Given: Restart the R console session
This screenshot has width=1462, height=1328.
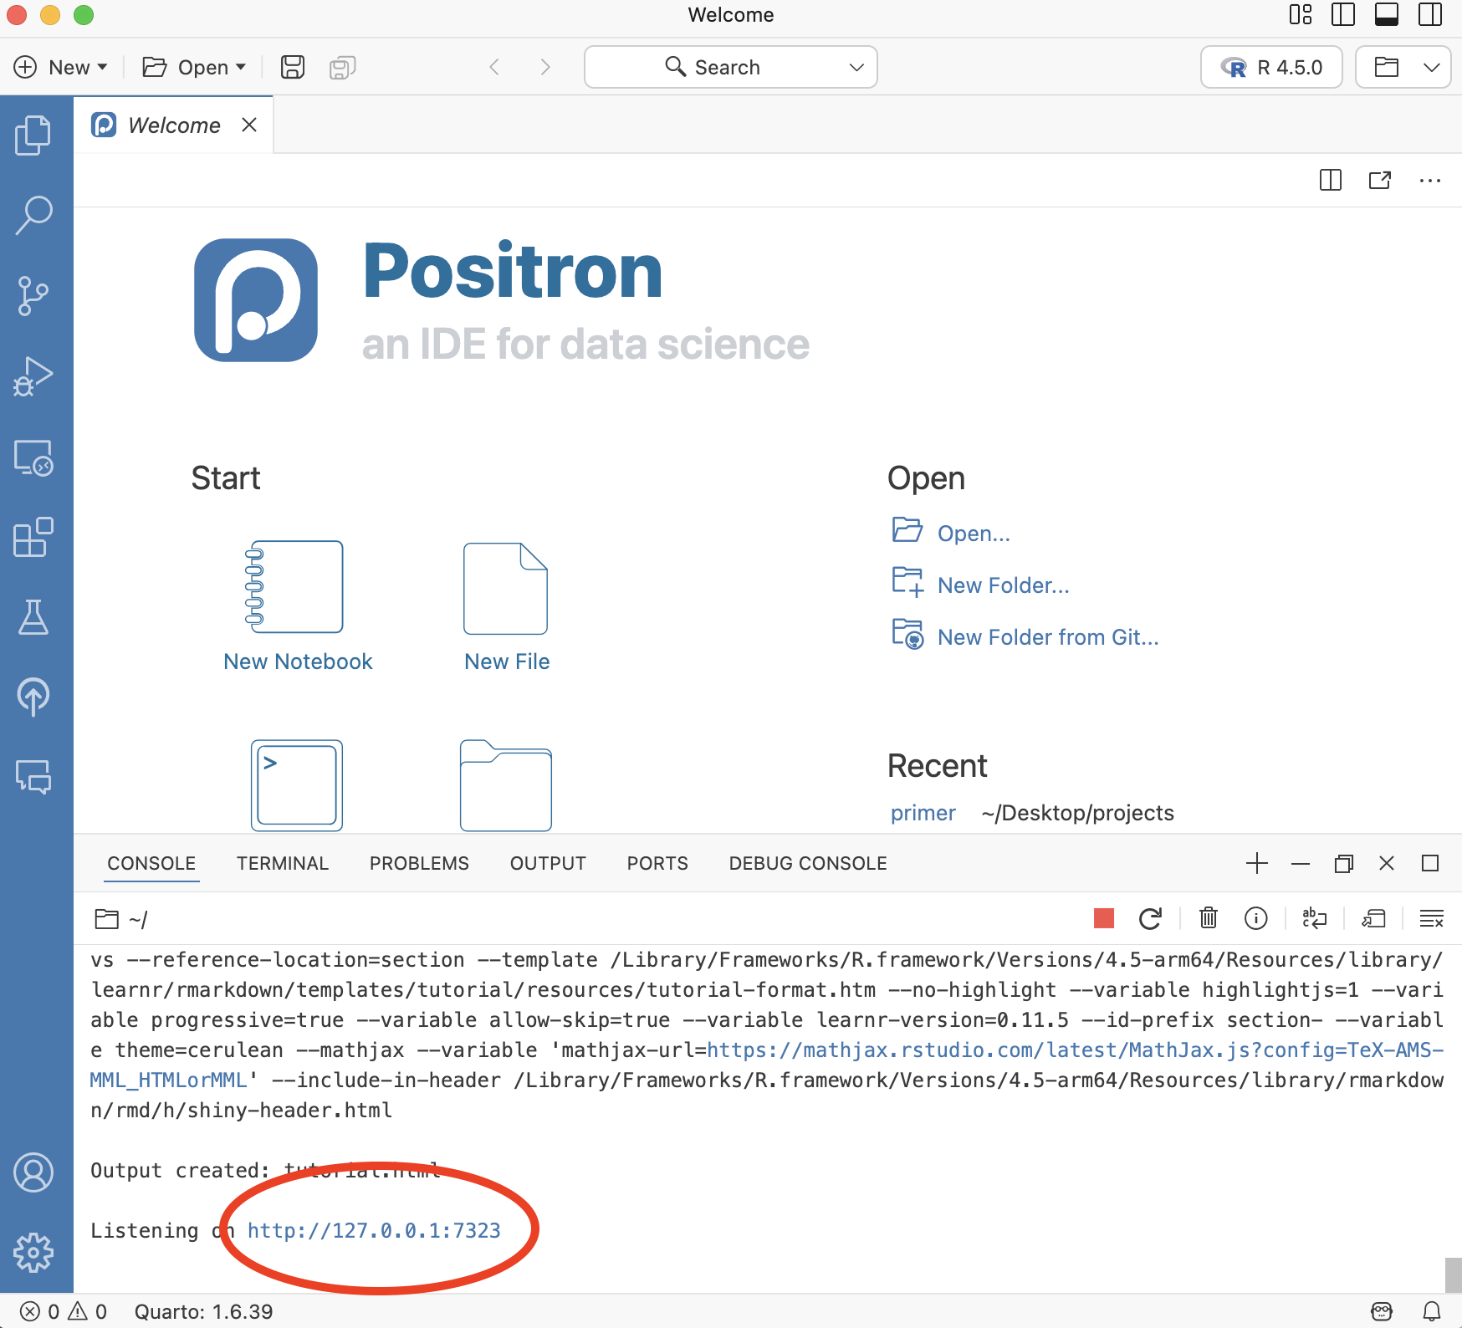Looking at the screenshot, I should coord(1150,918).
